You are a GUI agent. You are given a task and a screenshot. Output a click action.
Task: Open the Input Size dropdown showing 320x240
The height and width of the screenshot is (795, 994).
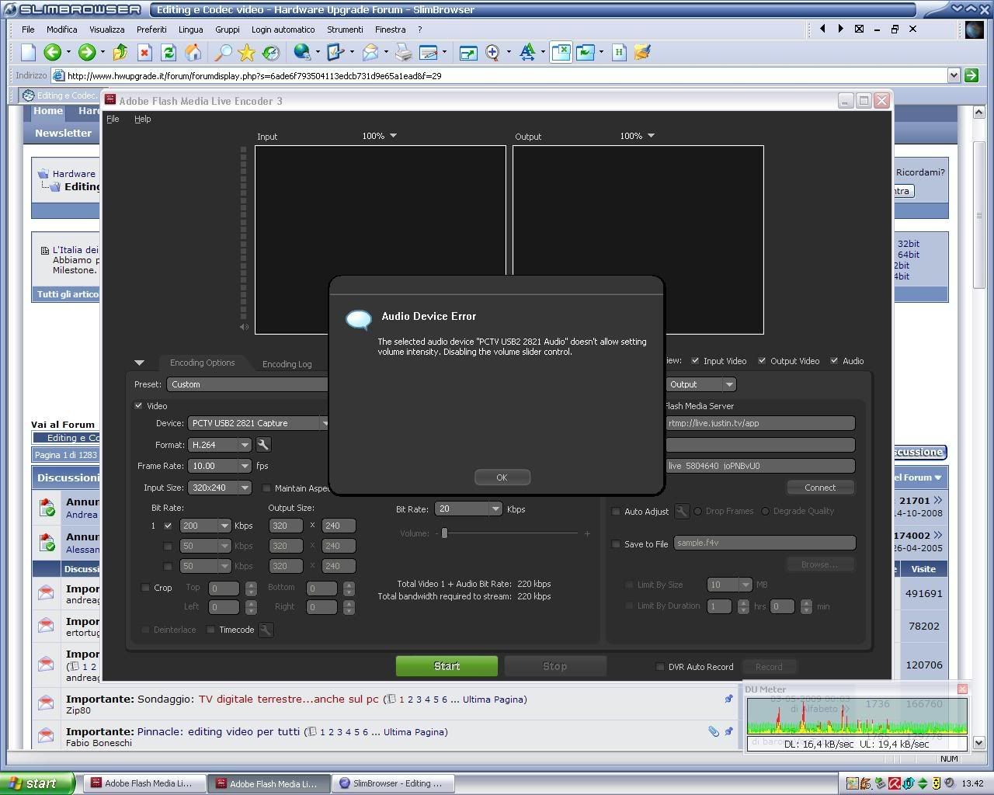[220, 488]
